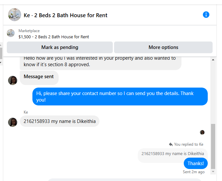Click the small seen-by avatar indicator
Screen dimensions: 222x181
click(x=202, y=132)
